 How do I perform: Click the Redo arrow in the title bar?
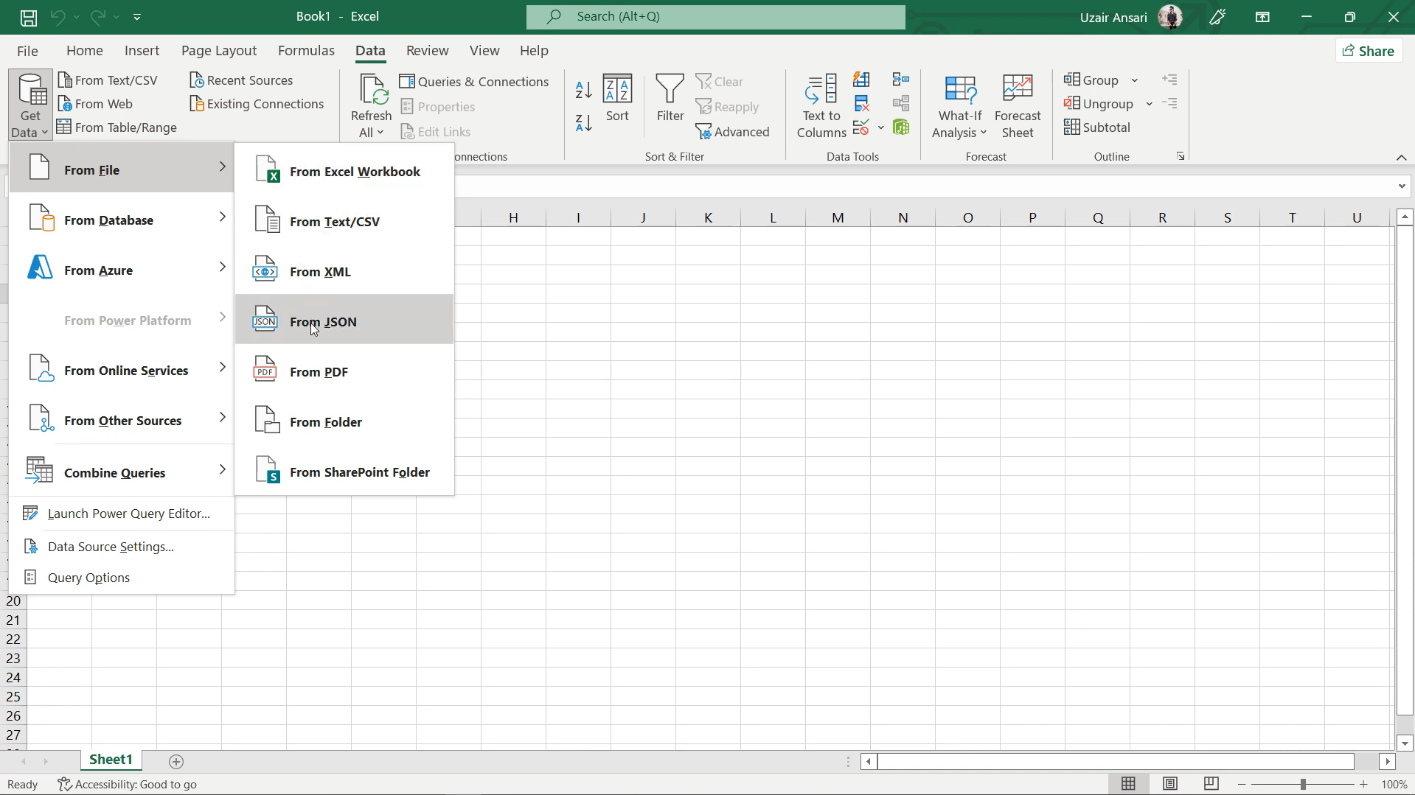97,17
